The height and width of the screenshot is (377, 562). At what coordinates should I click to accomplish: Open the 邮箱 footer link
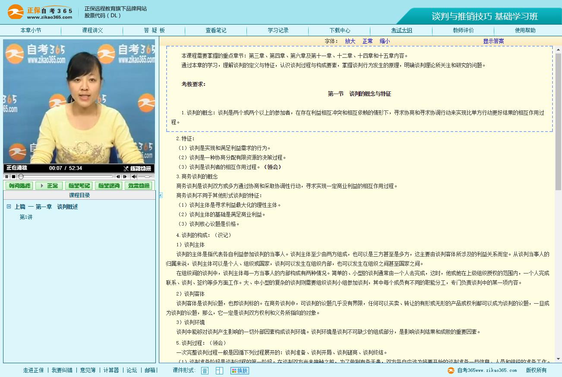(x=150, y=370)
